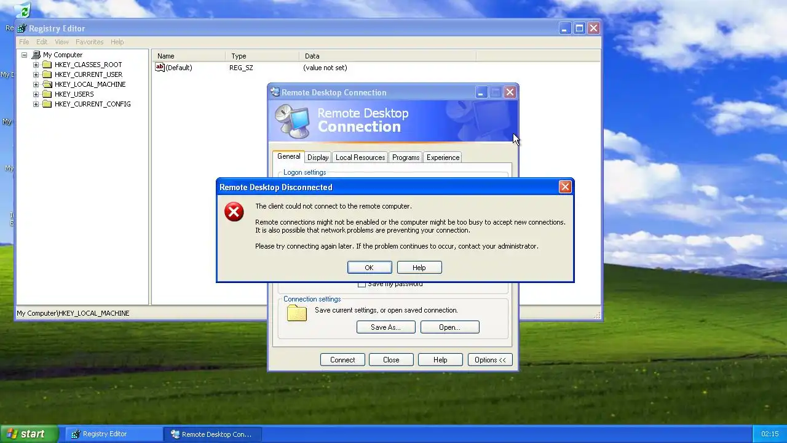Viewport: 787px width, 443px height.
Task: Open the Favorites menu in Registry Editor
Action: pos(90,42)
